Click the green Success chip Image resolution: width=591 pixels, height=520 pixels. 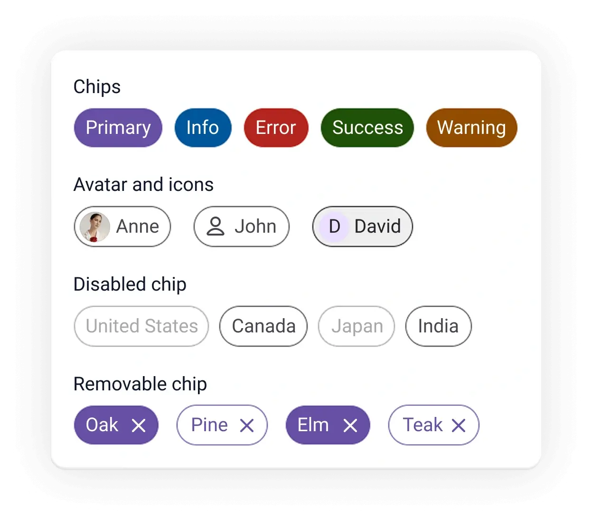pyautogui.click(x=367, y=128)
